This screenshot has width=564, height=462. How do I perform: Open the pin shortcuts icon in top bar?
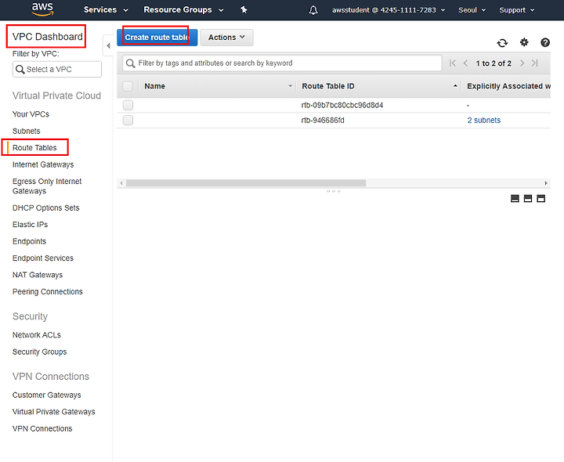coord(244,9)
